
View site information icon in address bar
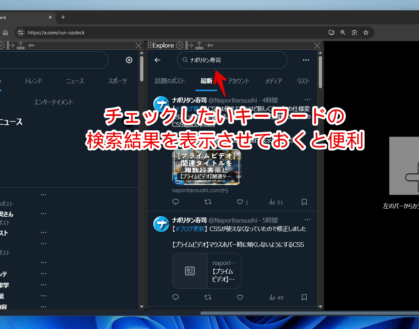pyautogui.click(x=21, y=33)
